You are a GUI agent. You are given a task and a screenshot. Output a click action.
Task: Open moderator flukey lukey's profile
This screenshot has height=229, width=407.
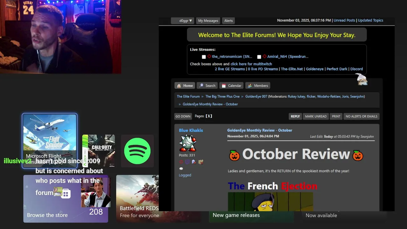[296, 96]
